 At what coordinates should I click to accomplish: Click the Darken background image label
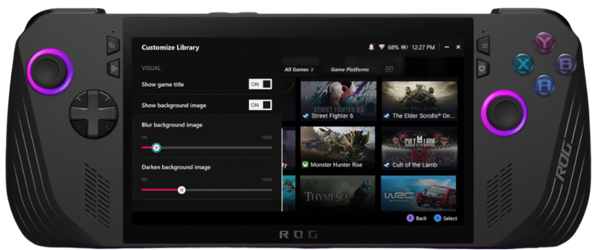(176, 167)
